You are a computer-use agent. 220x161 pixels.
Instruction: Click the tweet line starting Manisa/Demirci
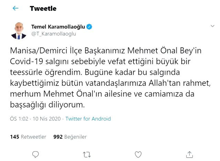[x=106, y=50]
